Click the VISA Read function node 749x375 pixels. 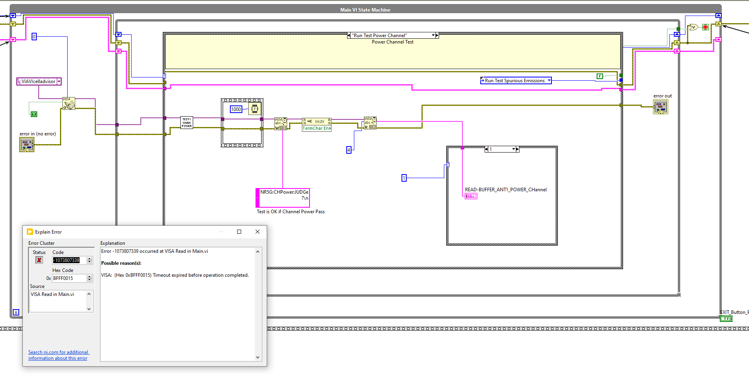(x=370, y=123)
